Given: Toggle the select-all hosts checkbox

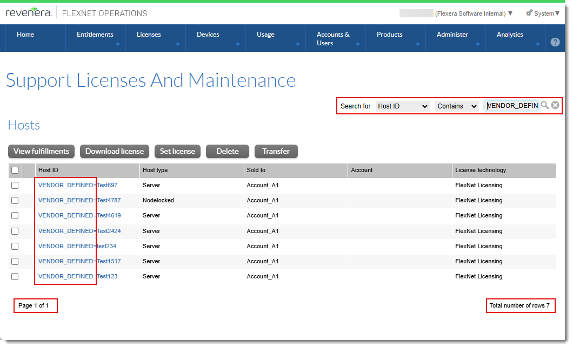Looking at the screenshot, I should (15, 170).
